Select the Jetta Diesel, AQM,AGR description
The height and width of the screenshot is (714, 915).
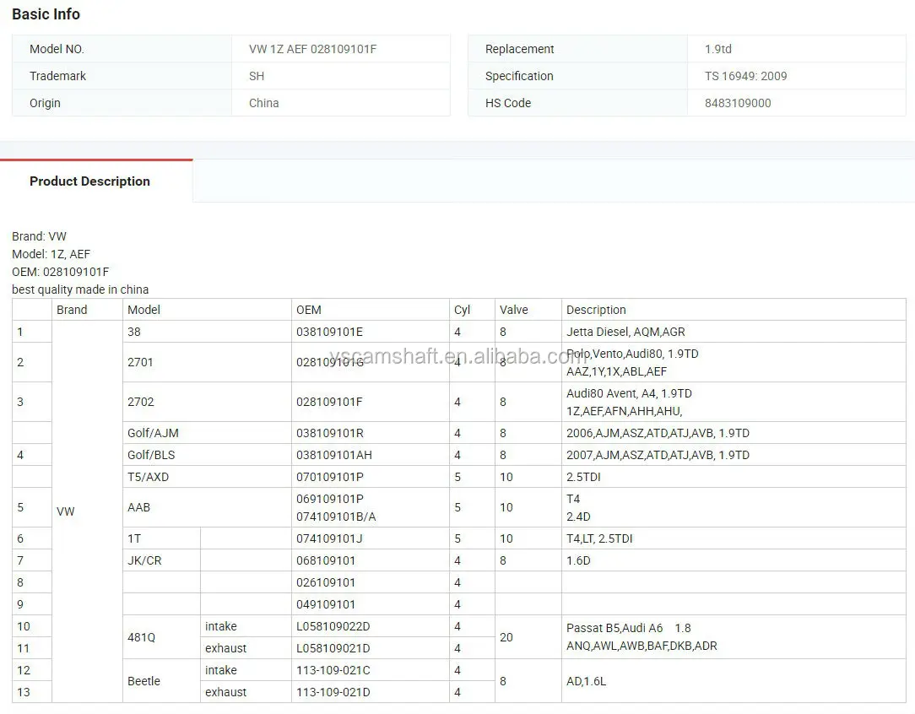tap(625, 332)
